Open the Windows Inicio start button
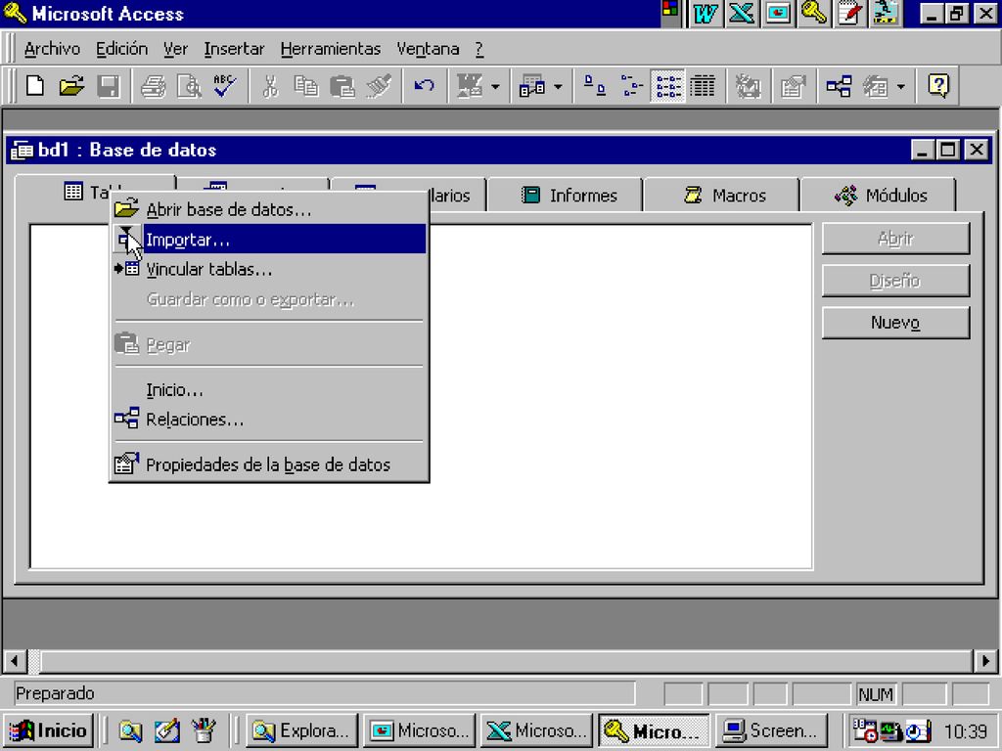Viewport: 1002px width, 751px height. coord(49,730)
